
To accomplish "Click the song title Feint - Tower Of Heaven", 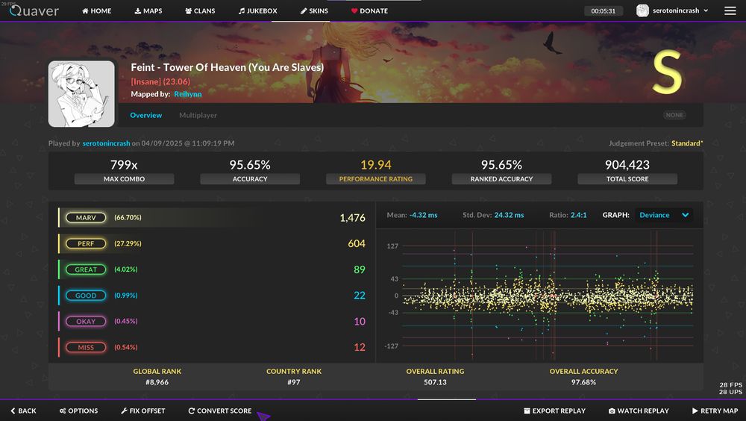I will (x=228, y=68).
